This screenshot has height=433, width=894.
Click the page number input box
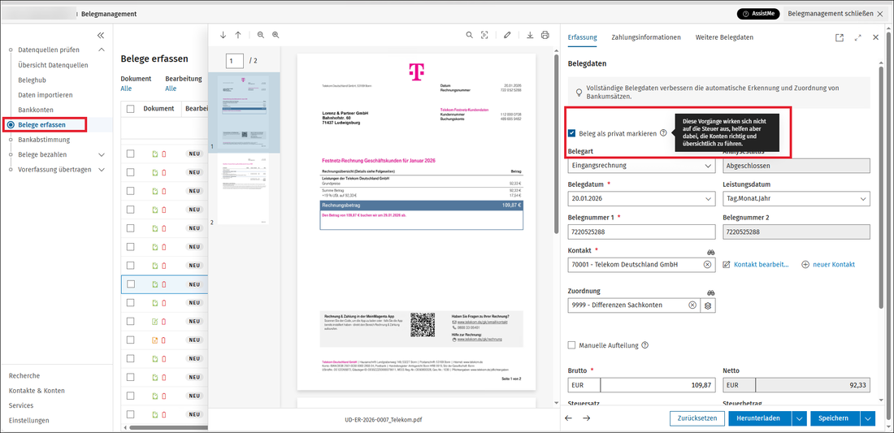tap(235, 60)
